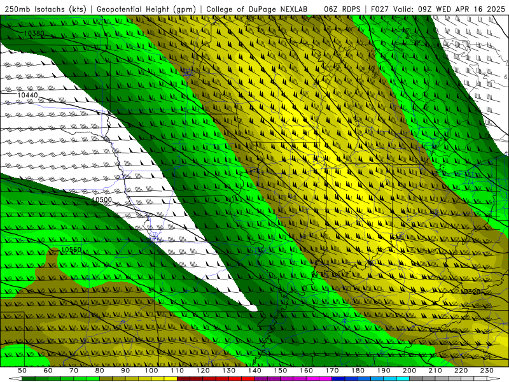Click the "Valid: 09Z WED APR 16 2025" text
This screenshot has width=509, height=382.
pos(449,10)
